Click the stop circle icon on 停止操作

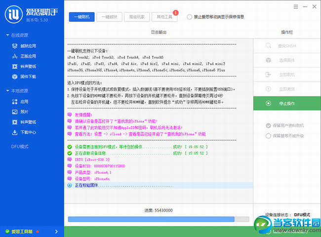(268, 103)
